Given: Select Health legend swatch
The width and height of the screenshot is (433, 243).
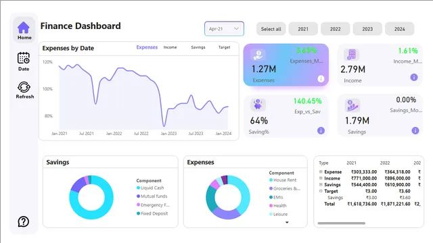Looking at the screenshot, I should [271, 205].
